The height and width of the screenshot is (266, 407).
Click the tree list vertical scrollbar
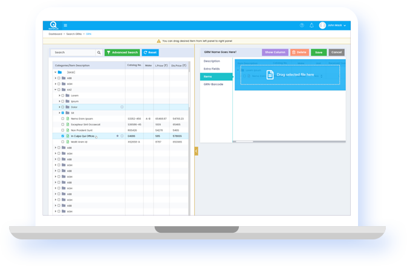[189, 89]
